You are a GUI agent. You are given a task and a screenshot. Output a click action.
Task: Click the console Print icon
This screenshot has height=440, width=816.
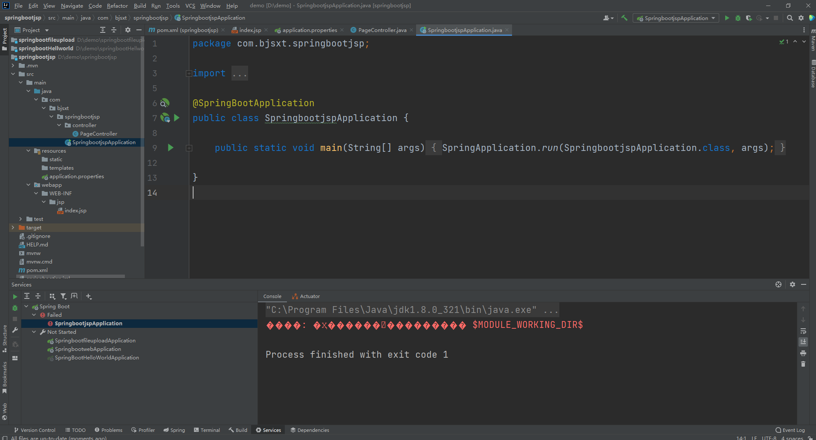[x=803, y=353]
